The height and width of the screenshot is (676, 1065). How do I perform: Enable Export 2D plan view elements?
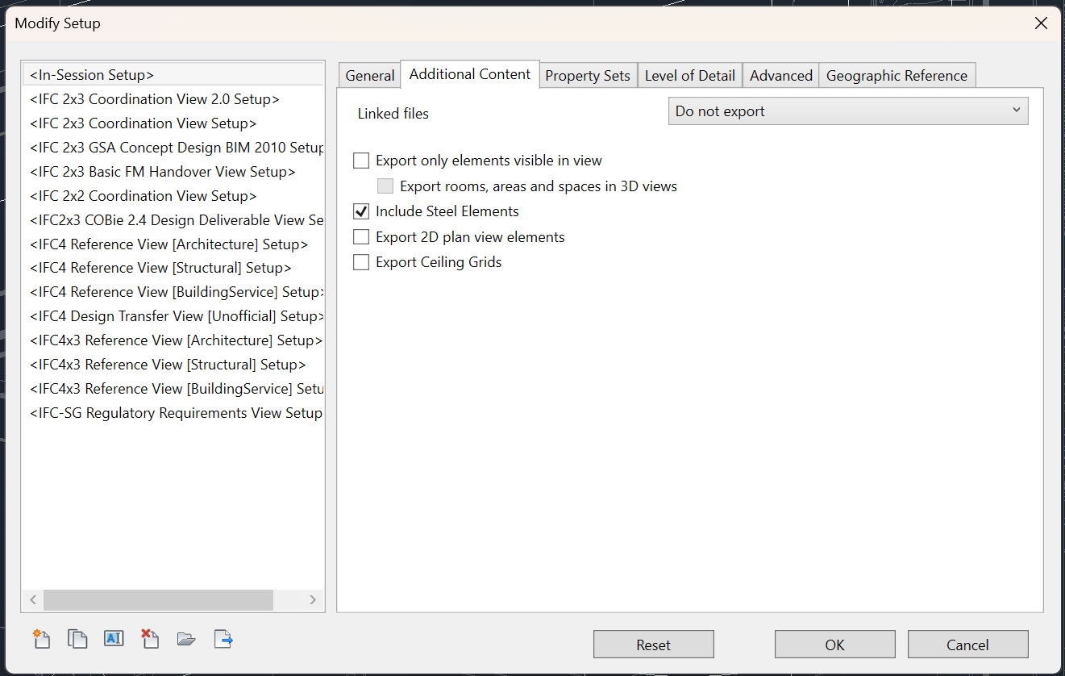coord(361,237)
